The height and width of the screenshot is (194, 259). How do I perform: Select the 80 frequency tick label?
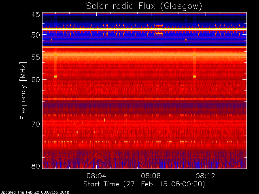coord(36,166)
